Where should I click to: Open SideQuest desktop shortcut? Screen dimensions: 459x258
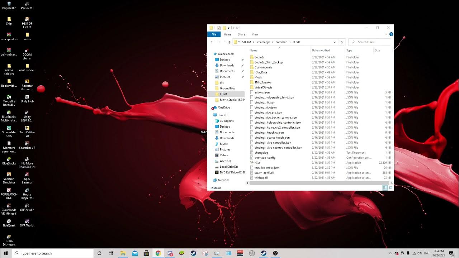9,223
